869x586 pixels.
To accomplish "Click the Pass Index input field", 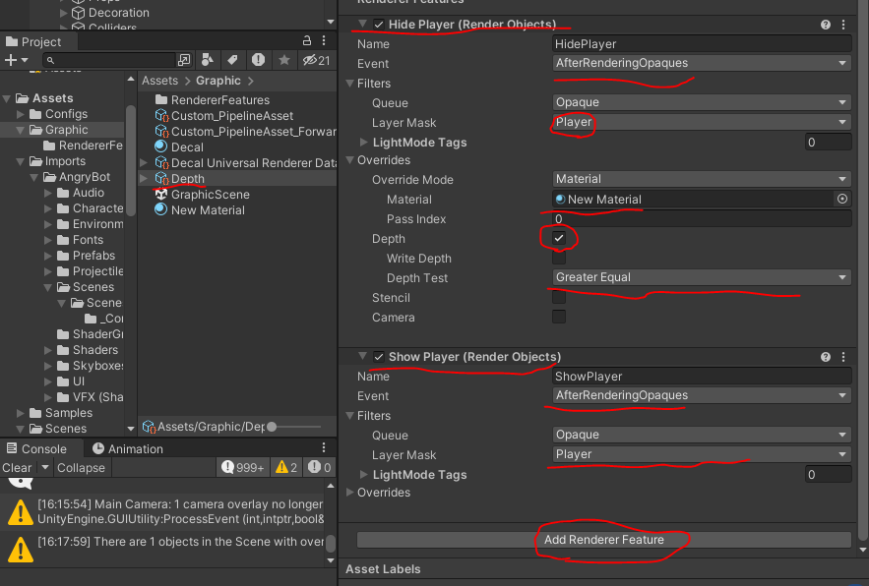I will pos(702,219).
